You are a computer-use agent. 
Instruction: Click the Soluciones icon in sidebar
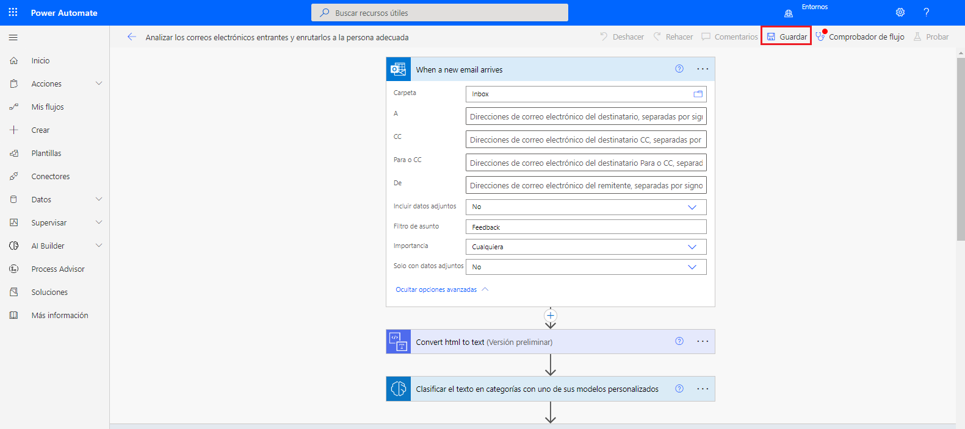(14, 292)
